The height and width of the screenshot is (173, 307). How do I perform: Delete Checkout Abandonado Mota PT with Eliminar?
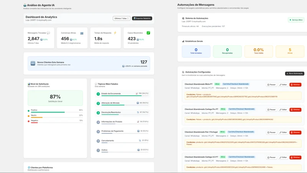click(x=295, y=85)
